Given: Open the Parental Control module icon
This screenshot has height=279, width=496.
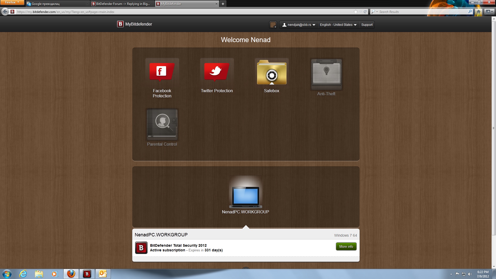Looking at the screenshot, I should (x=162, y=124).
